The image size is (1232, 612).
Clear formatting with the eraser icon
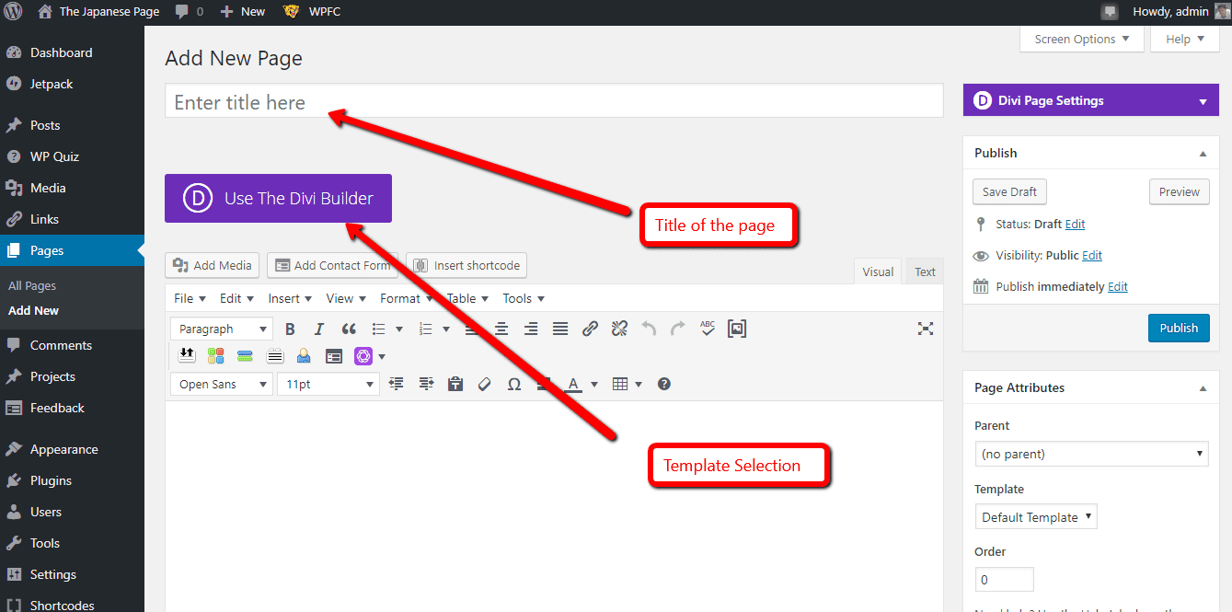point(485,384)
